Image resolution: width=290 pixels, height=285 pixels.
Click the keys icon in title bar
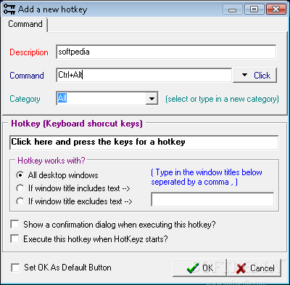click(9, 9)
